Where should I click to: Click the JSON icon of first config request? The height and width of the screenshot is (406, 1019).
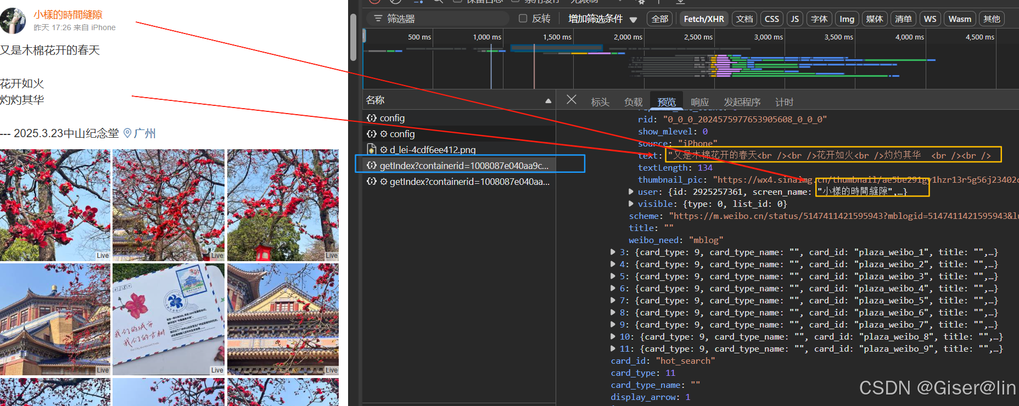pos(372,118)
